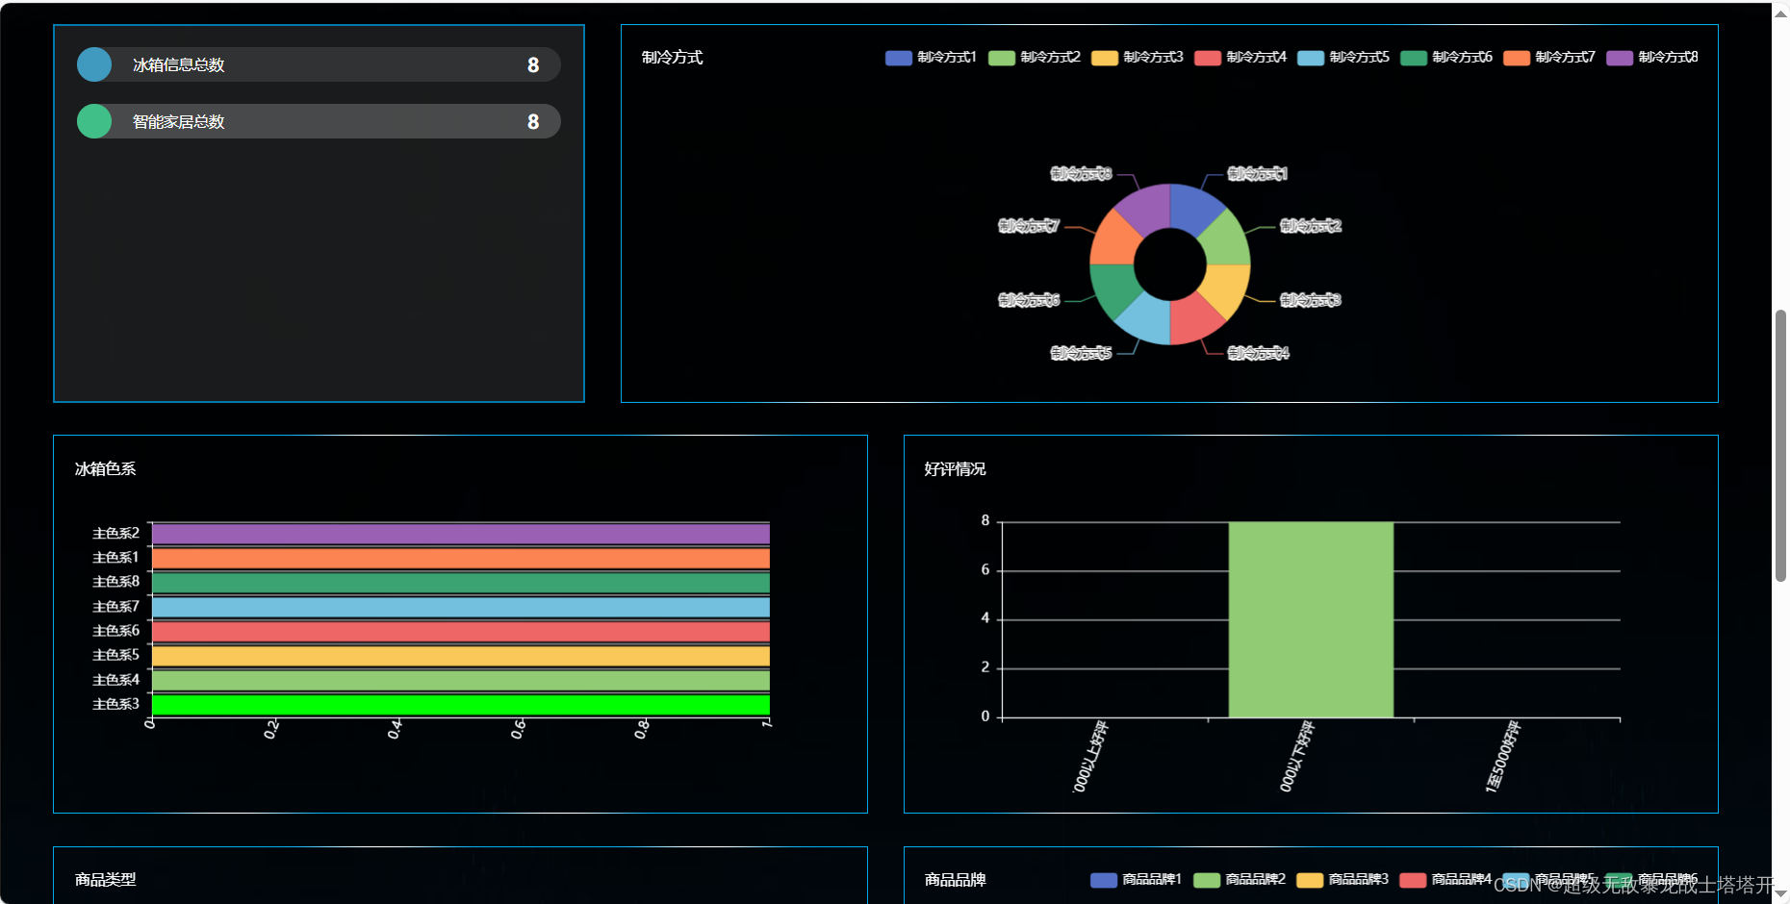Viewport: 1790px width, 904px height.
Task: Click the 制冷方式7 label beside the pie
Action: [1029, 226]
